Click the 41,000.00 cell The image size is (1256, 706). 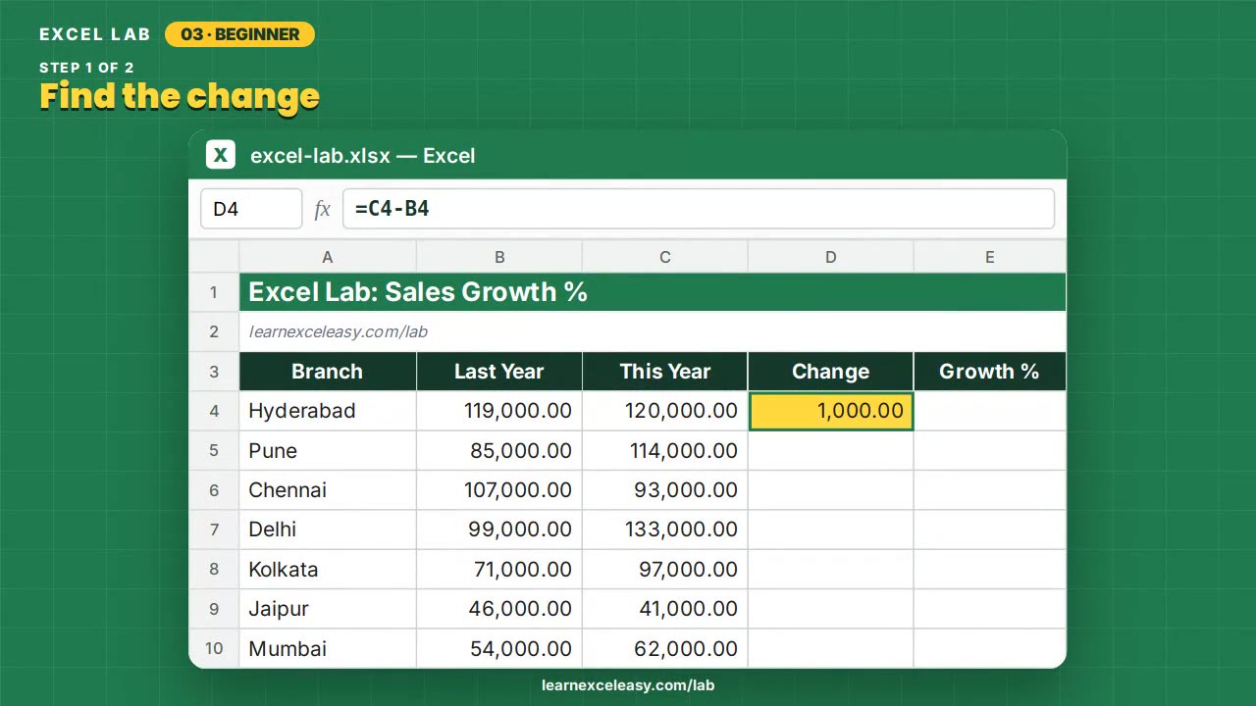pos(665,609)
